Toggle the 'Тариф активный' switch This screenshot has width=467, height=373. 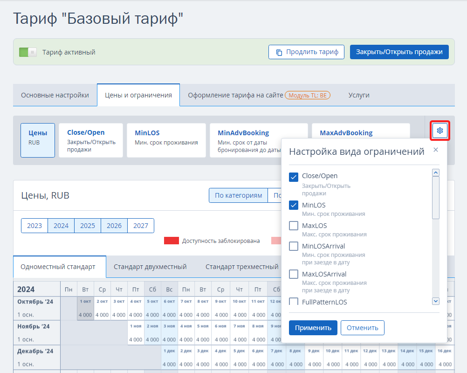28,52
